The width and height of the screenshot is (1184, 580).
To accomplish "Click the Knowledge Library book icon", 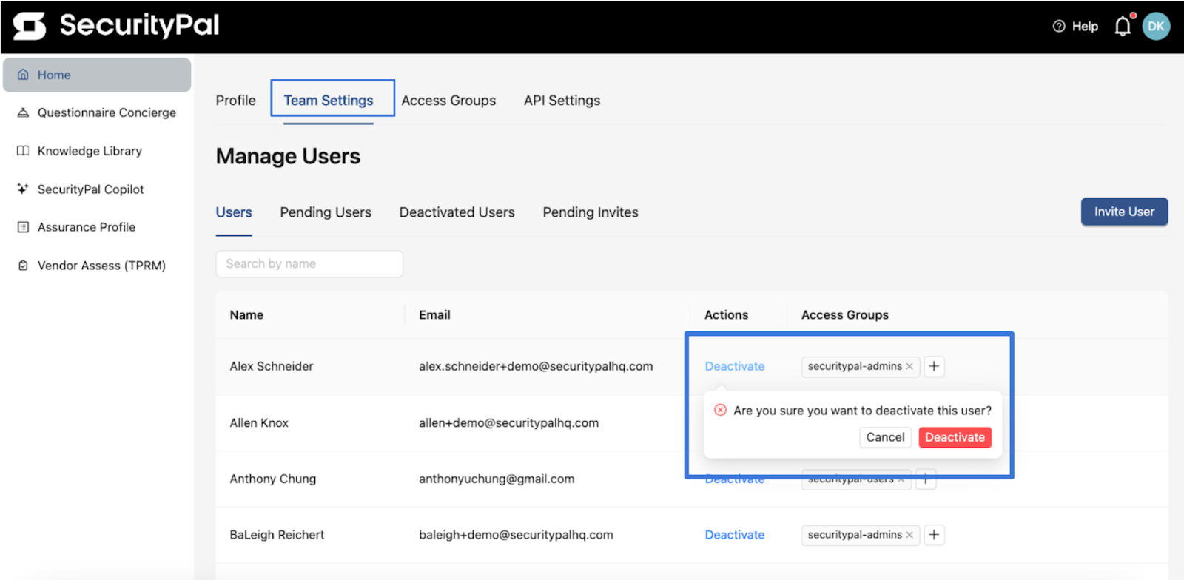I will [23, 151].
